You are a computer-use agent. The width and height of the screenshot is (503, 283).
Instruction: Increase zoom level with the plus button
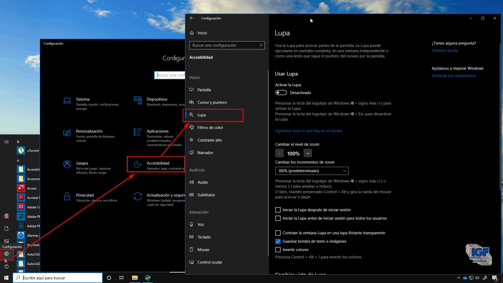tap(308, 153)
